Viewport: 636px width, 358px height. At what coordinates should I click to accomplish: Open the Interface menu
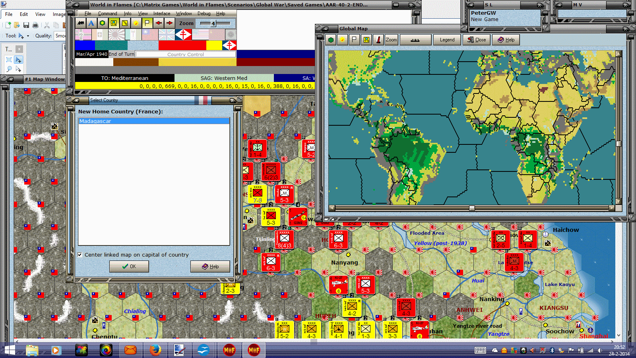click(162, 14)
